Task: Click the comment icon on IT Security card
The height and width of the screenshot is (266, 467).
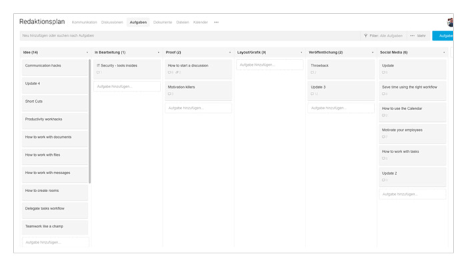Action: [98, 72]
